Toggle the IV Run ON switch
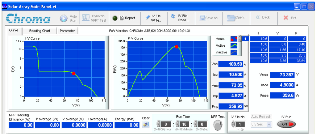316x136 pixels. [286, 124]
